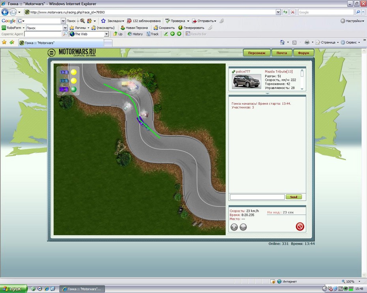
Task: Click the car info panel scrollbar
Action: coord(302,80)
